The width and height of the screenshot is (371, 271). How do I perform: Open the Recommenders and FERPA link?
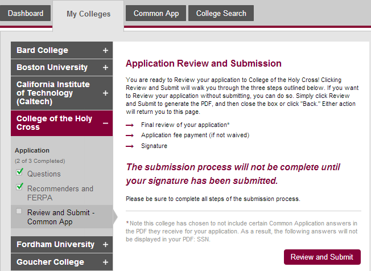coord(60,193)
